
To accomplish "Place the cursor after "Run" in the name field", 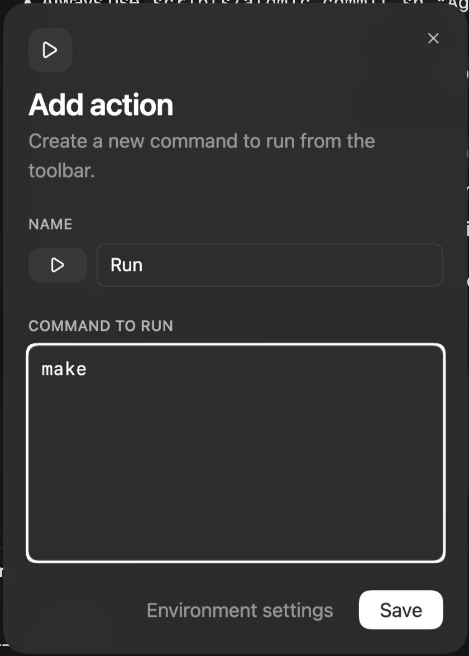I will click(x=143, y=265).
